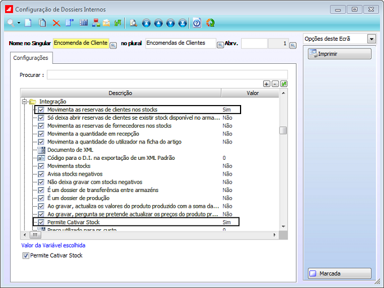Click the folder with magnifier toolbar icon

[x=106, y=23]
